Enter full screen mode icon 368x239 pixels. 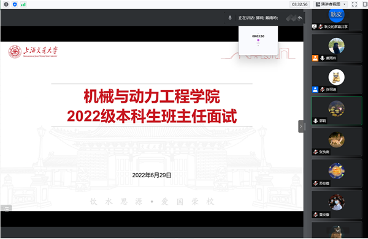(x=355, y=4)
